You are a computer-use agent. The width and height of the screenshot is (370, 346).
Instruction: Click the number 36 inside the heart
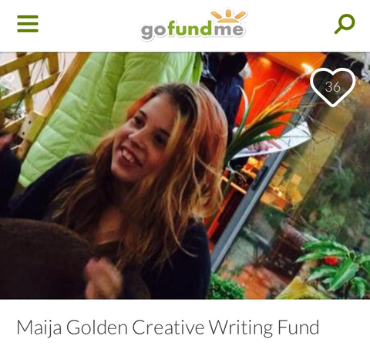point(333,87)
